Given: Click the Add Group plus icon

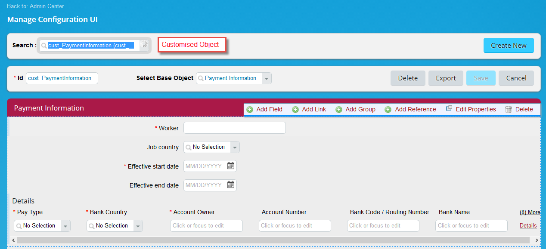Looking at the screenshot, I should click(339, 109).
